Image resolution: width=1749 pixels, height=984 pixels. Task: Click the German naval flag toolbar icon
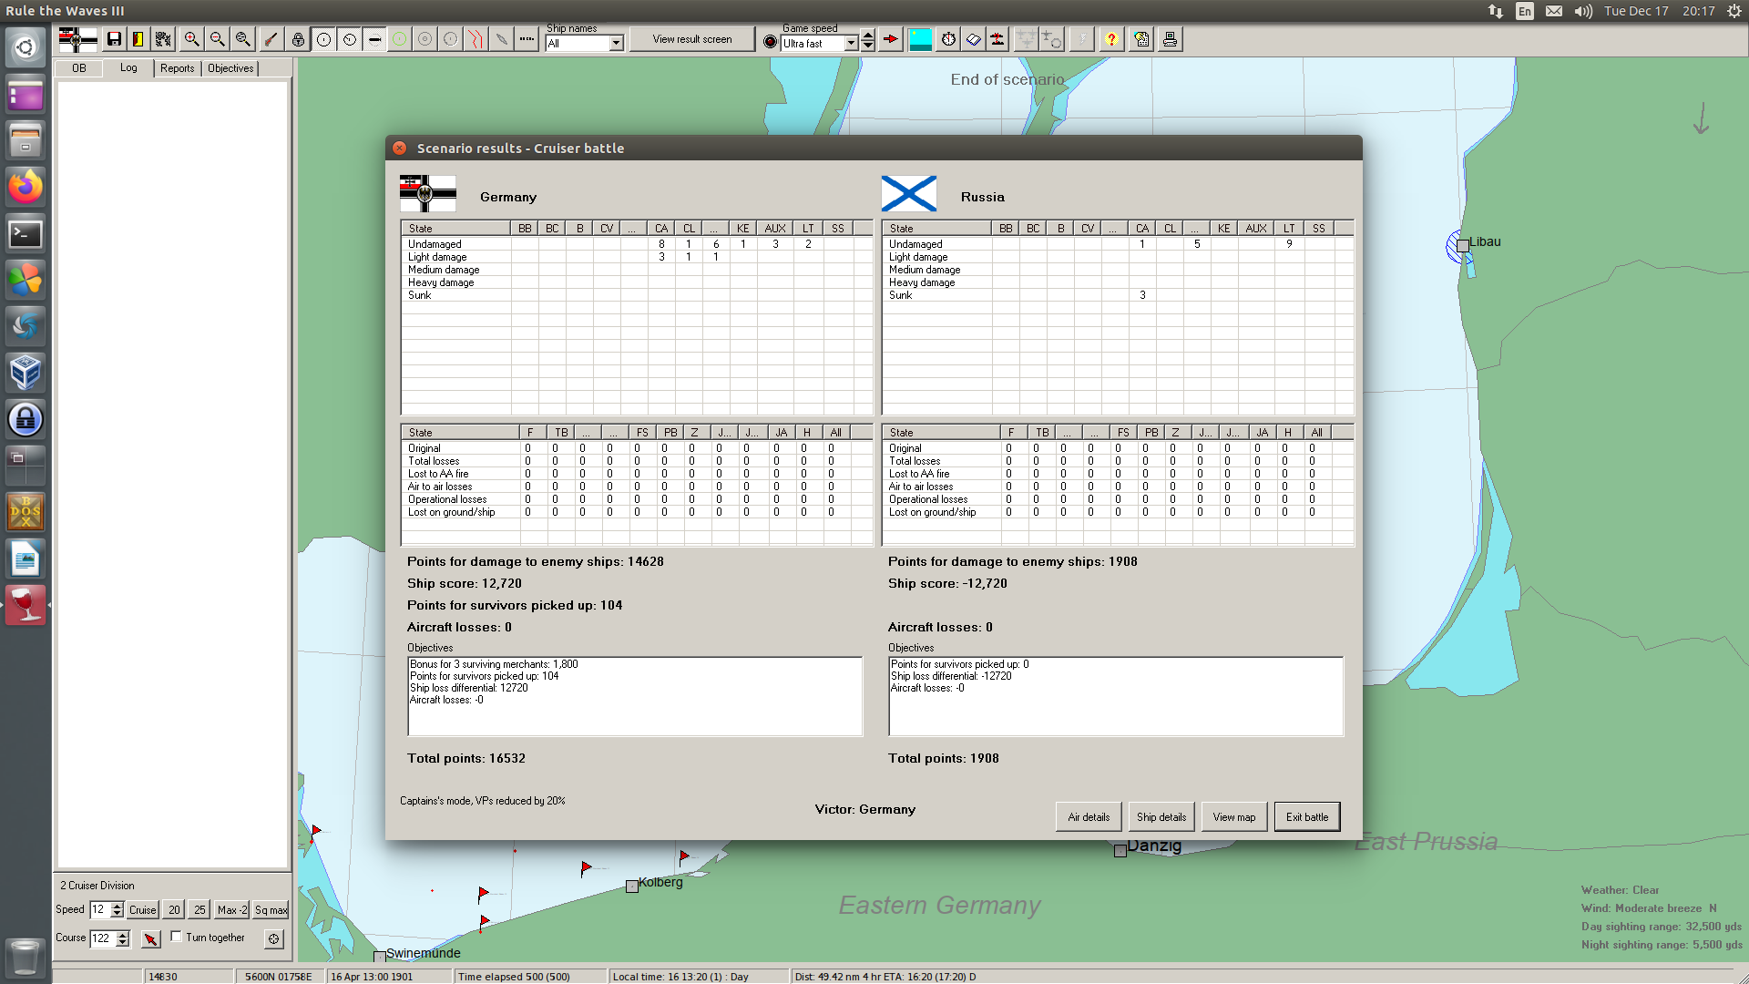[77, 39]
